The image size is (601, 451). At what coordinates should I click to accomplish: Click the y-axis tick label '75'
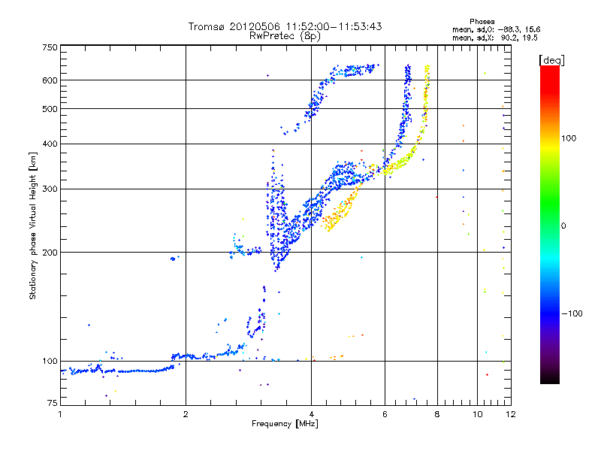(x=53, y=403)
